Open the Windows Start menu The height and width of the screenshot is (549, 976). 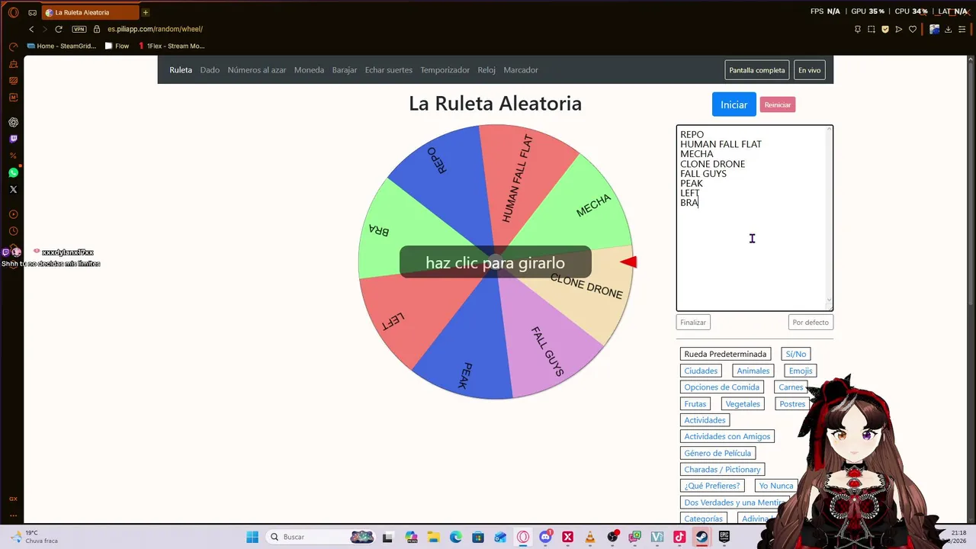pyautogui.click(x=252, y=537)
